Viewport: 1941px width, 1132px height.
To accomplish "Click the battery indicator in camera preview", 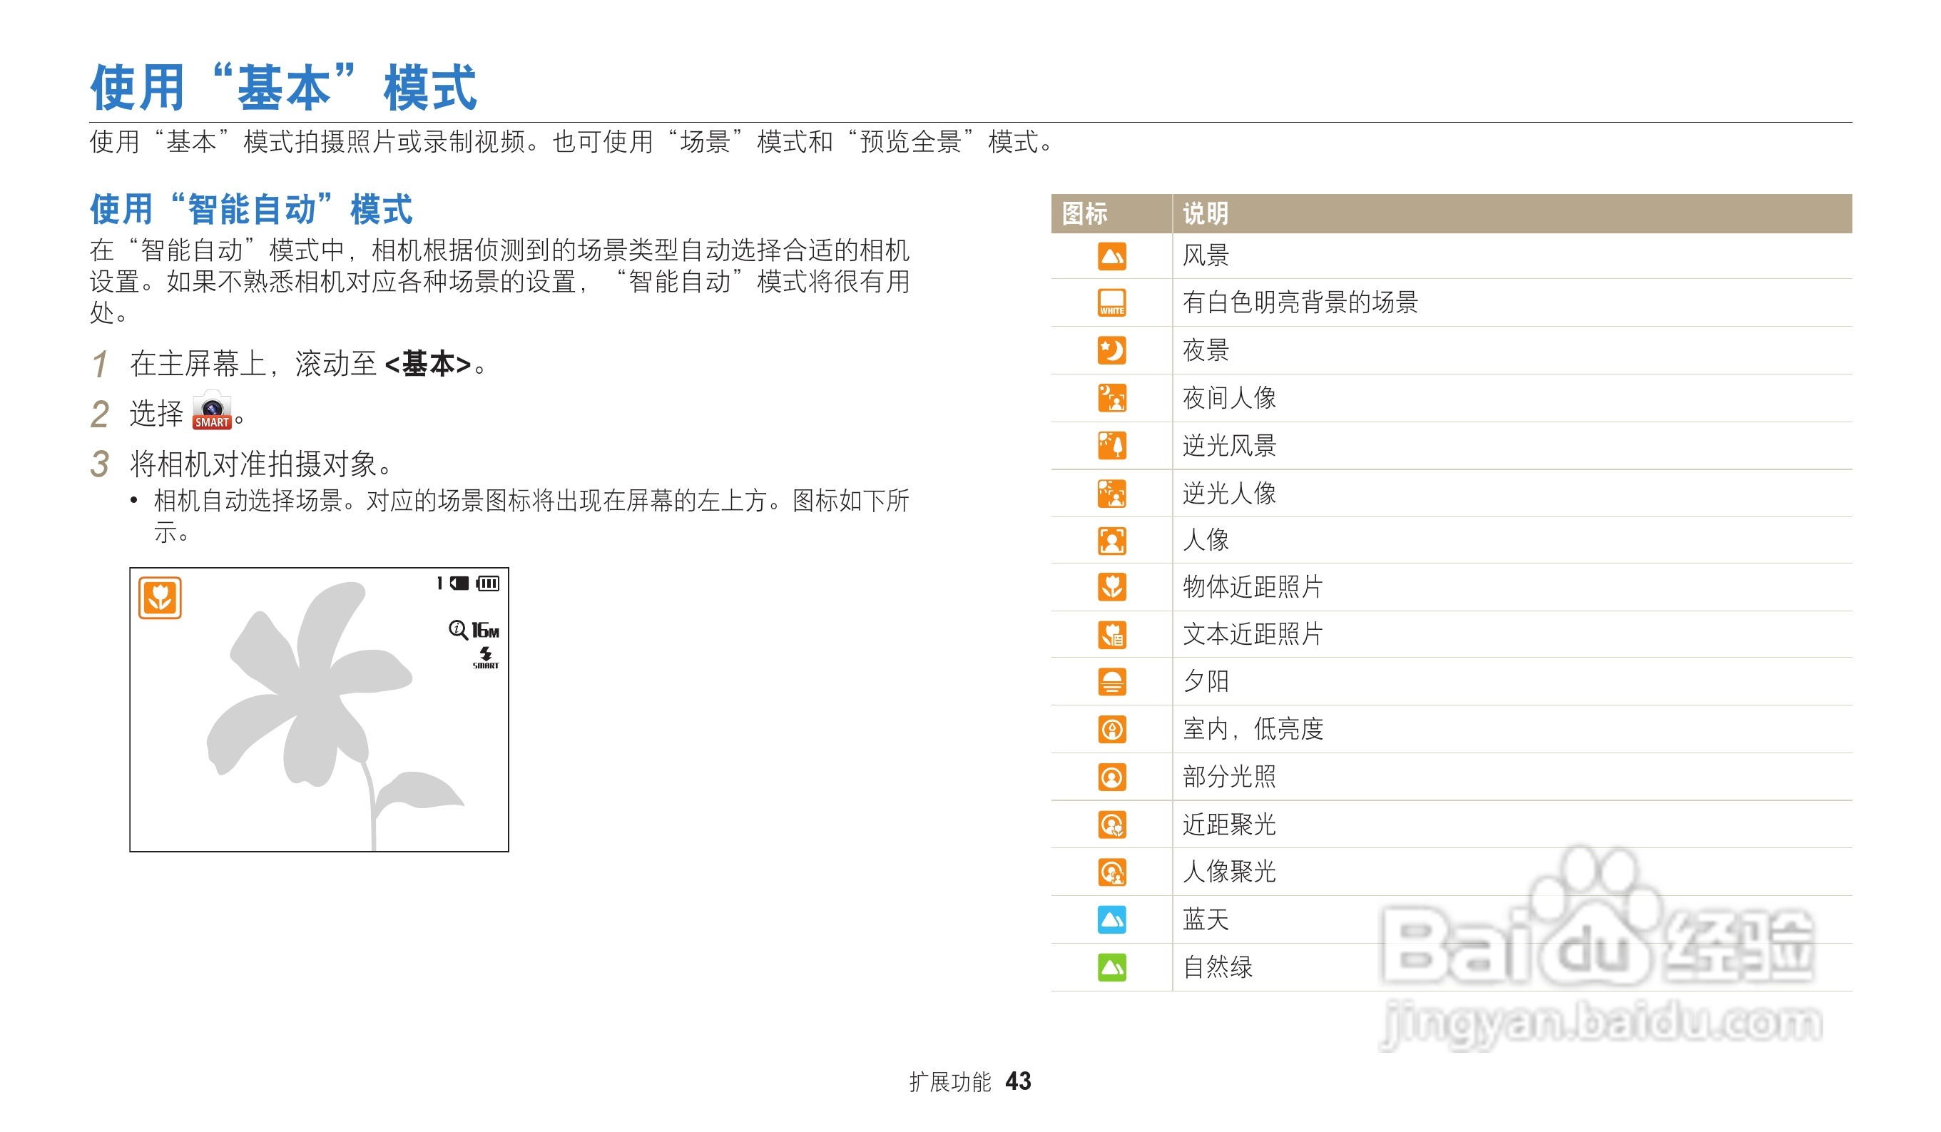I will point(487,583).
